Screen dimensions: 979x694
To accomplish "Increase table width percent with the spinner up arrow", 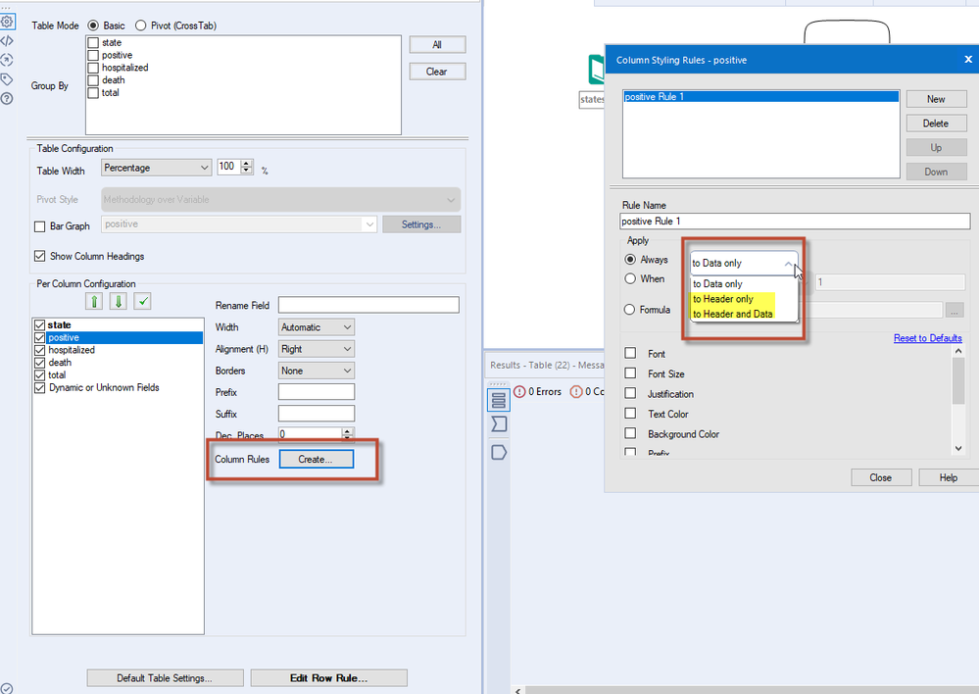I will 247,164.
